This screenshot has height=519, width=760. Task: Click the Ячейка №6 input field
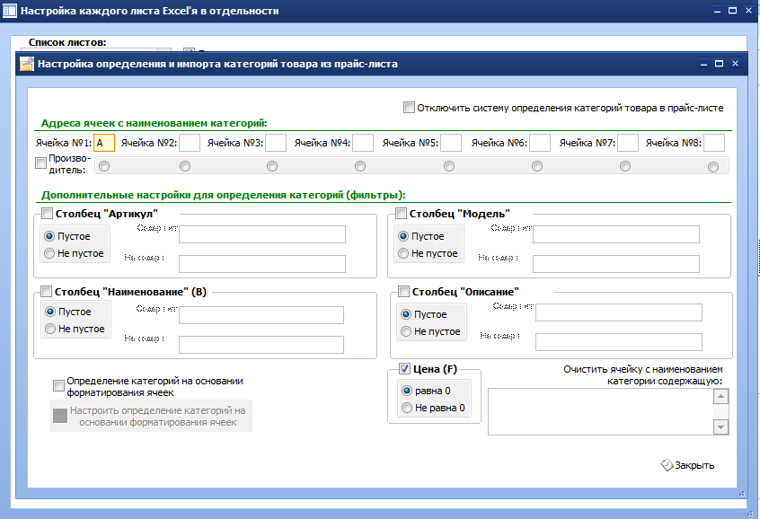(540, 143)
